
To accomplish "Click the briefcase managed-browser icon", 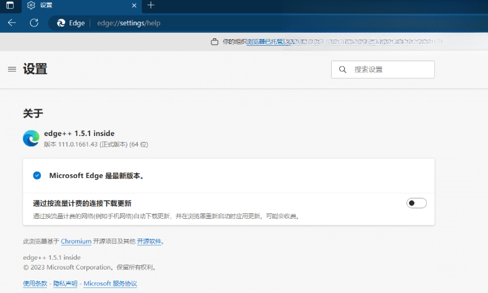I will 214,41.
